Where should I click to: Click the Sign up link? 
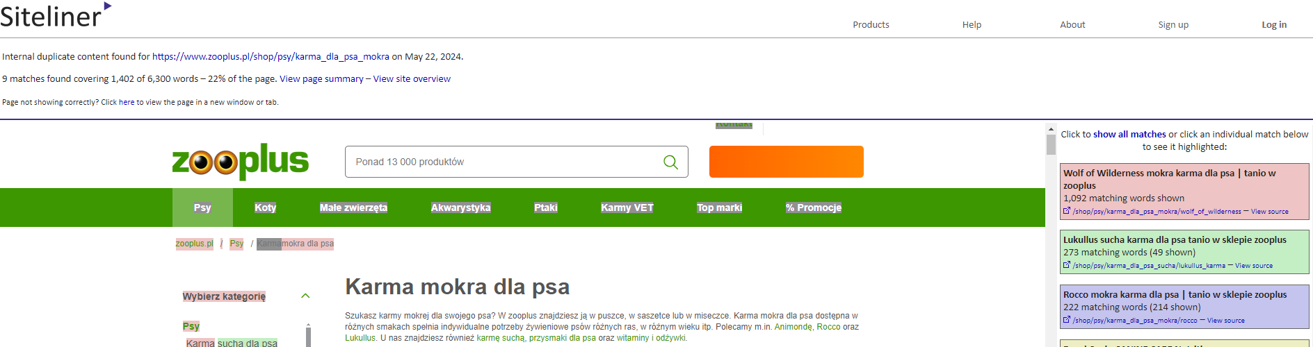tap(1173, 24)
